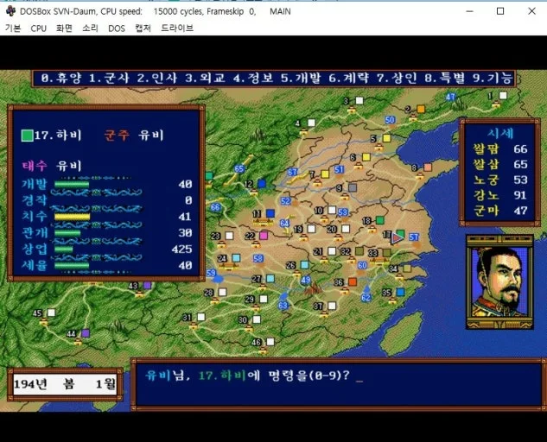Select command 8.특별 in game menu
The width and height of the screenshot is (547, 442).
click(x=445, y=78)
